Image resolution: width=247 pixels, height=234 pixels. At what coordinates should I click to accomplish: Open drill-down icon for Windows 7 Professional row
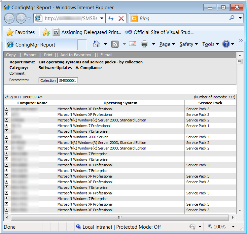(x=7, y=126)
